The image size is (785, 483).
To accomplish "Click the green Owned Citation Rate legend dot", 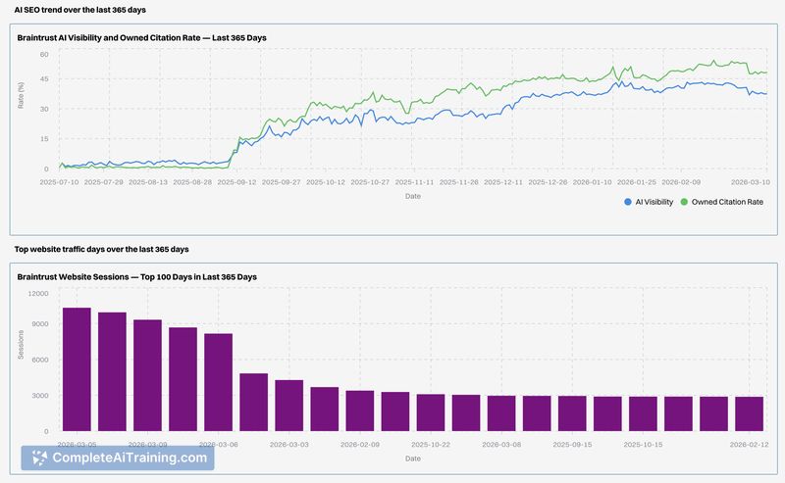I will [684, 202].
